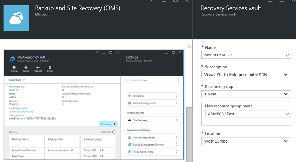Click the Backup Configuration gear icon
This screenshot has width=296, height=162.
pos(129,103)
